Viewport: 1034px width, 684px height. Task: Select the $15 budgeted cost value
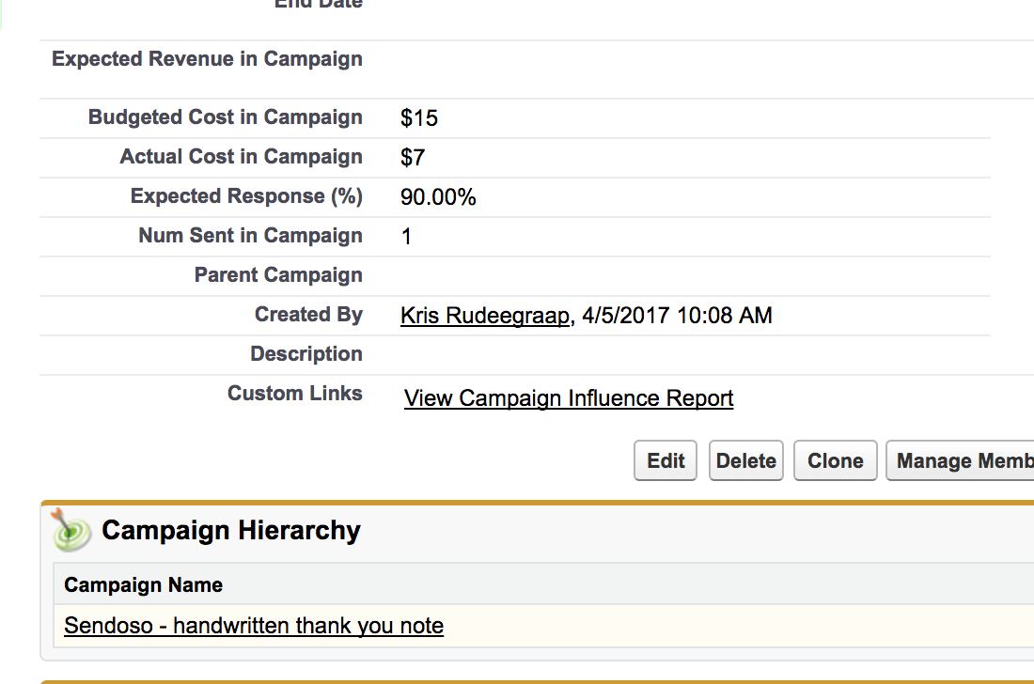[419, 118]
